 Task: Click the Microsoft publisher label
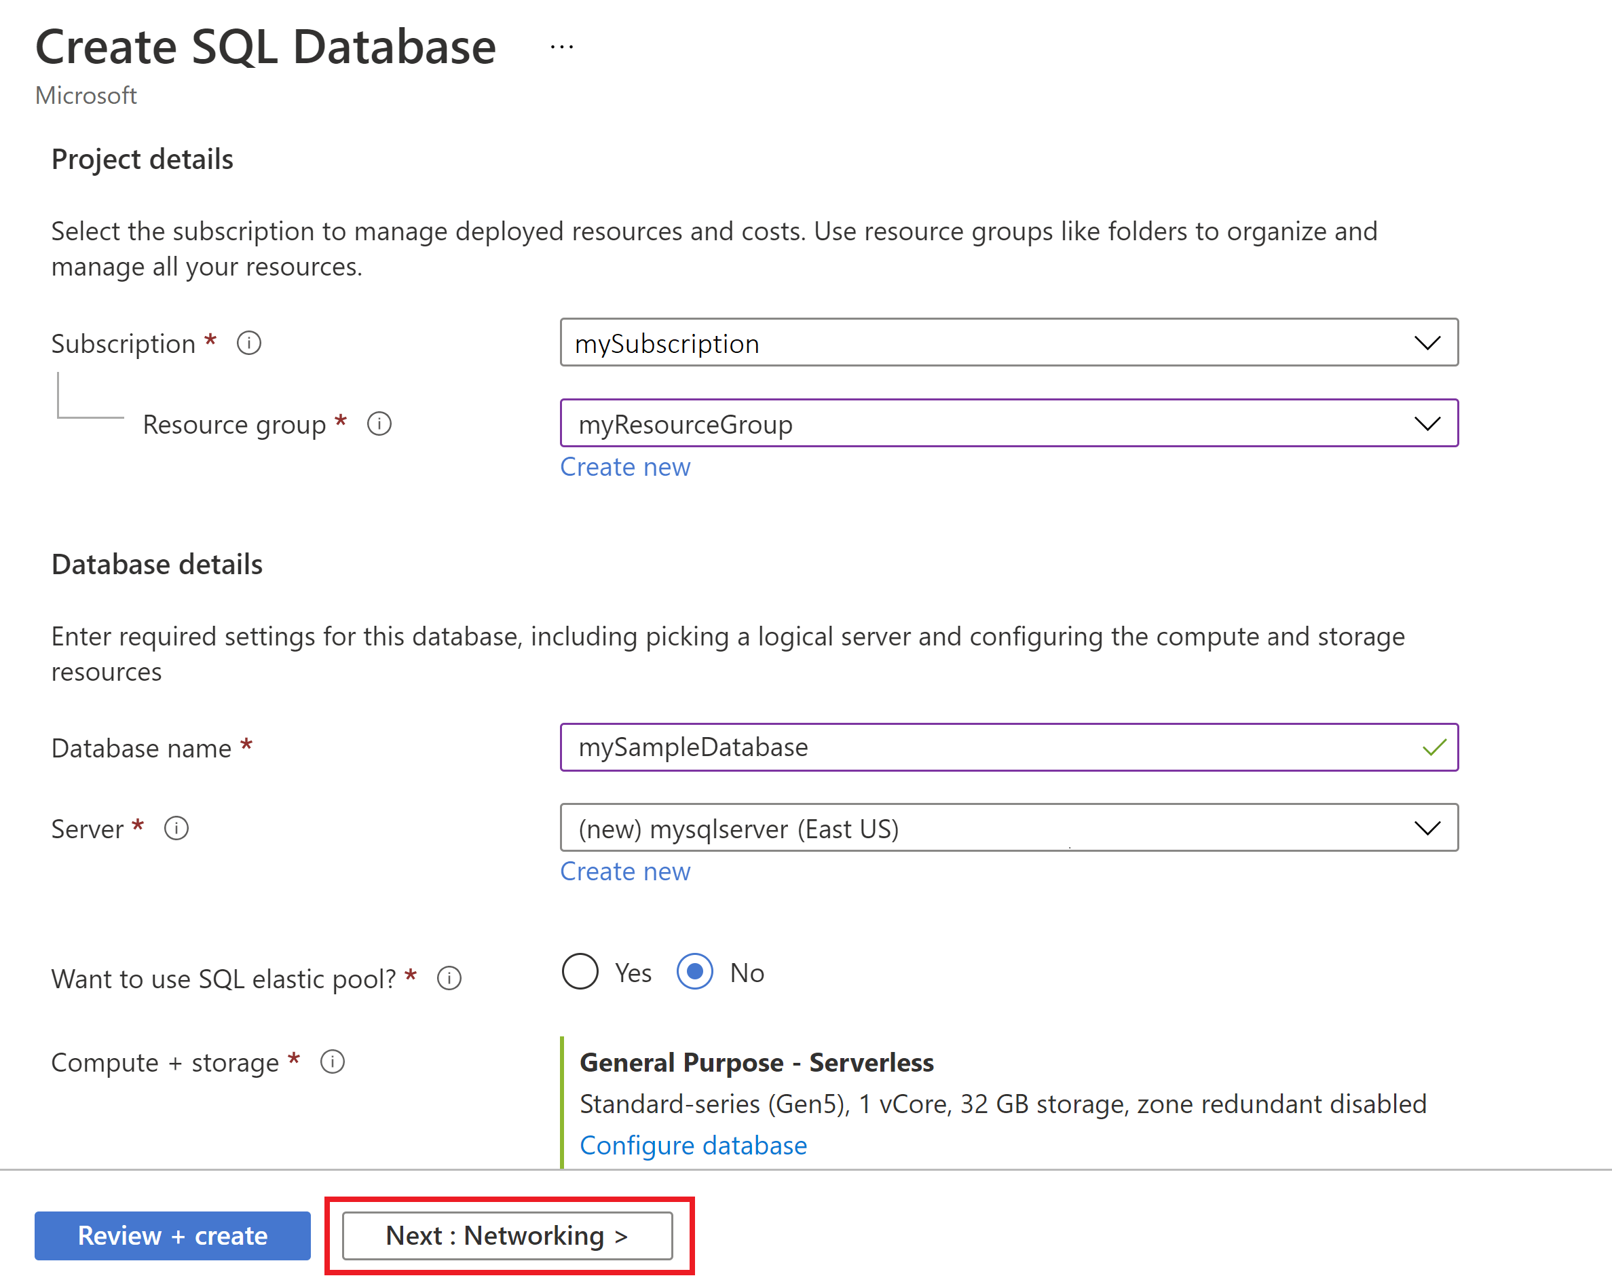[x=86, y=95]
